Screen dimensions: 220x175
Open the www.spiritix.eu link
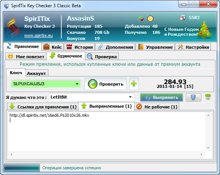[x=38, y=35]
